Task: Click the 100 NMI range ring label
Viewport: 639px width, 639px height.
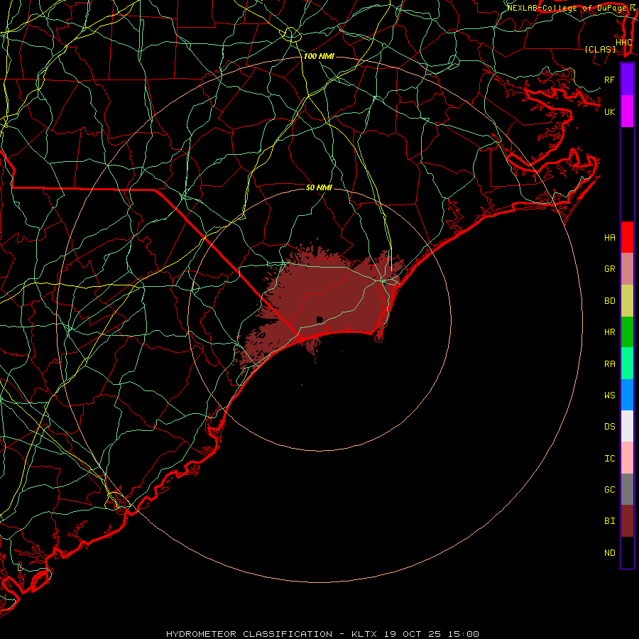Action: 319,56
